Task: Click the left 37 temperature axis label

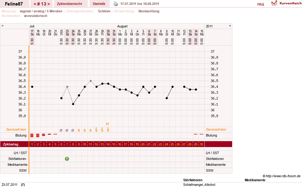Action: click(20, 51)
